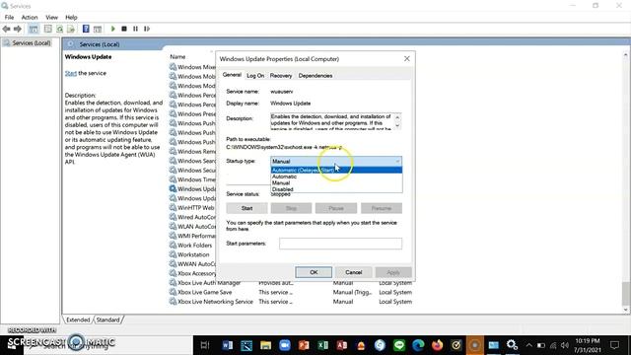The image size is (631, 355).
Task: Click the gear icon beside Xbox Live Game Save
Action: pos(173,292)
